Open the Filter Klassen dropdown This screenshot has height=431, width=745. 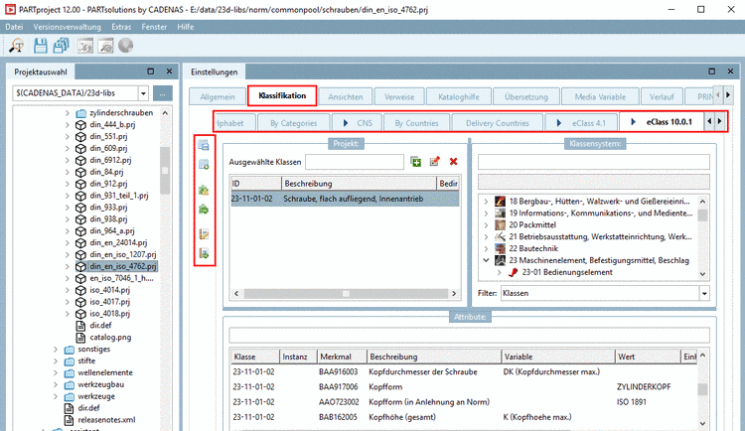(704, 294)
